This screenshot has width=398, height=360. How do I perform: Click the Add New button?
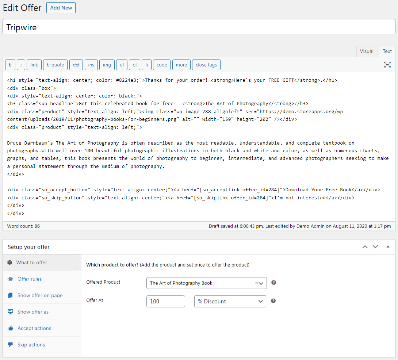pos(61,8)
